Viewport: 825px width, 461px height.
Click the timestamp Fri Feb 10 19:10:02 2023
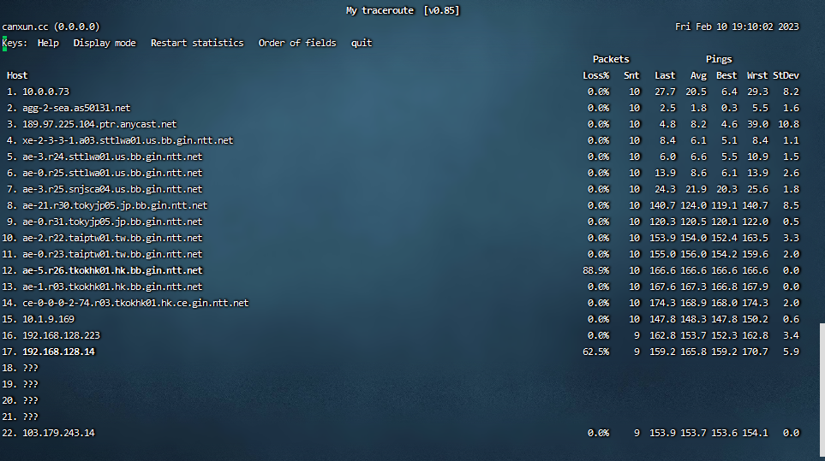[x=737, y=27]
